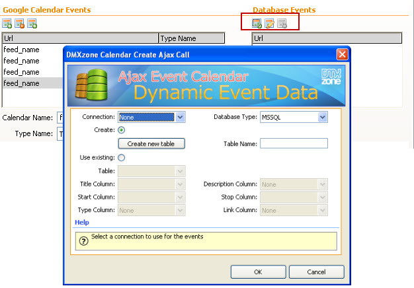
Task: Select the second feed_name row
Action: pos(33,61)
